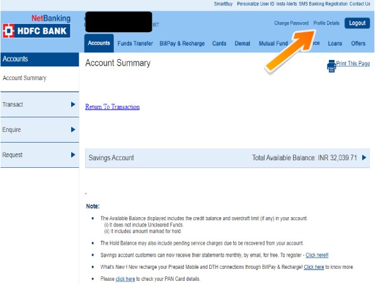Viewport: 378px width, 284px height.
Task: Click the printer icon
Action: [x=331, y=66]
